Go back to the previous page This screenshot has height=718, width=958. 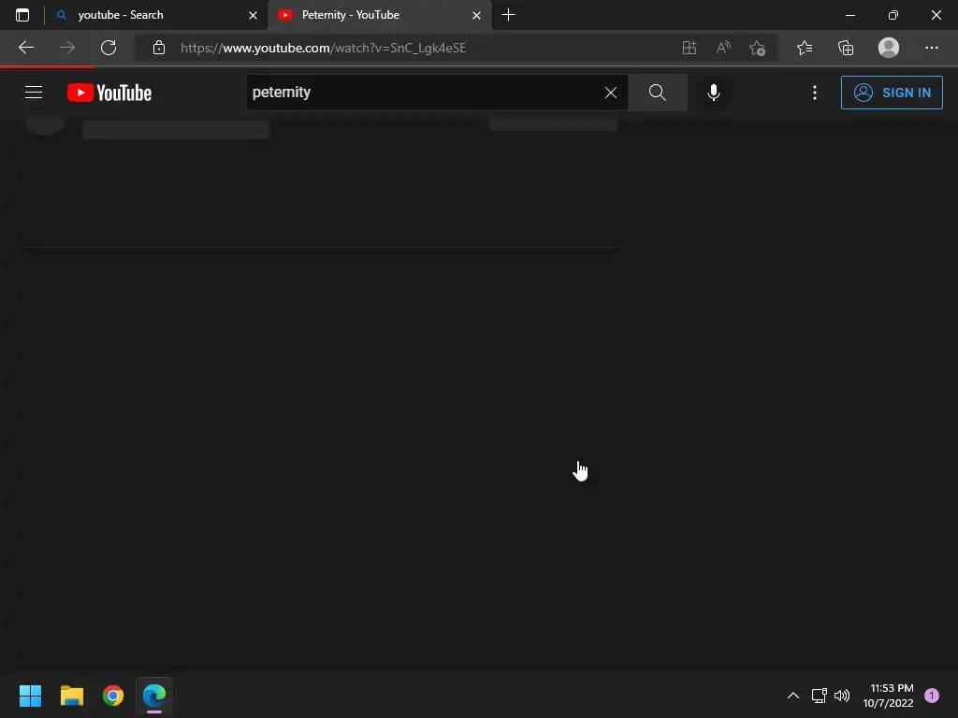(25, 48)
